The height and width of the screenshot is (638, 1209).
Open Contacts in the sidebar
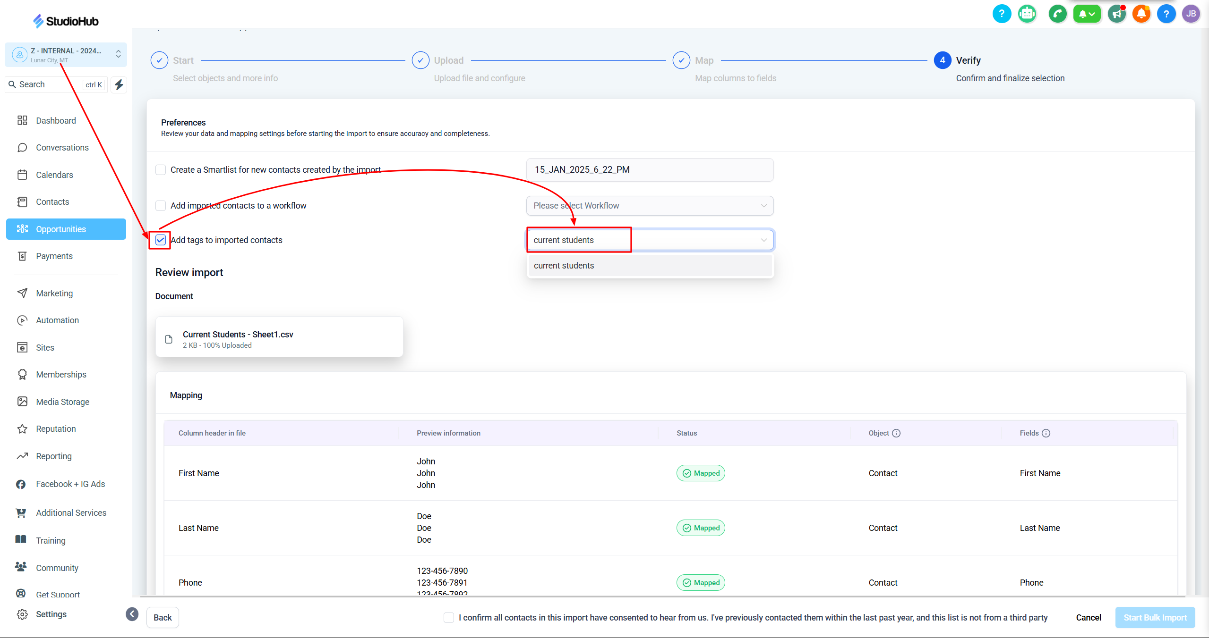[52, 202]
